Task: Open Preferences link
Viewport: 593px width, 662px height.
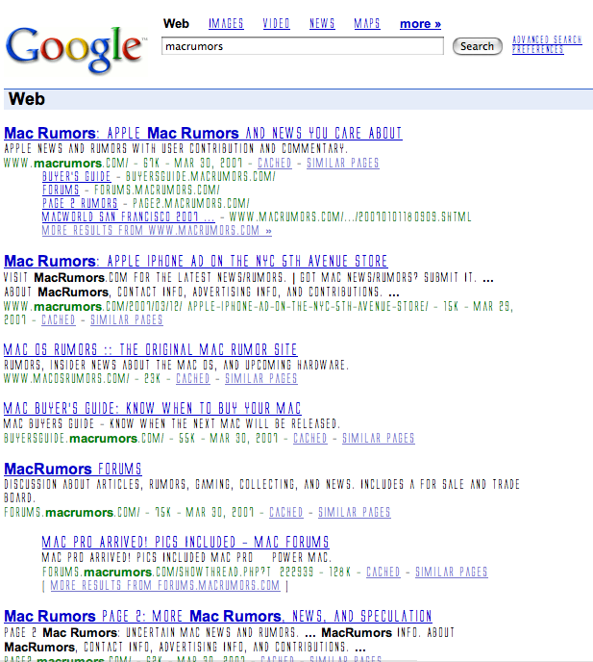Action: pyautogui.click(x=538, y=49)
